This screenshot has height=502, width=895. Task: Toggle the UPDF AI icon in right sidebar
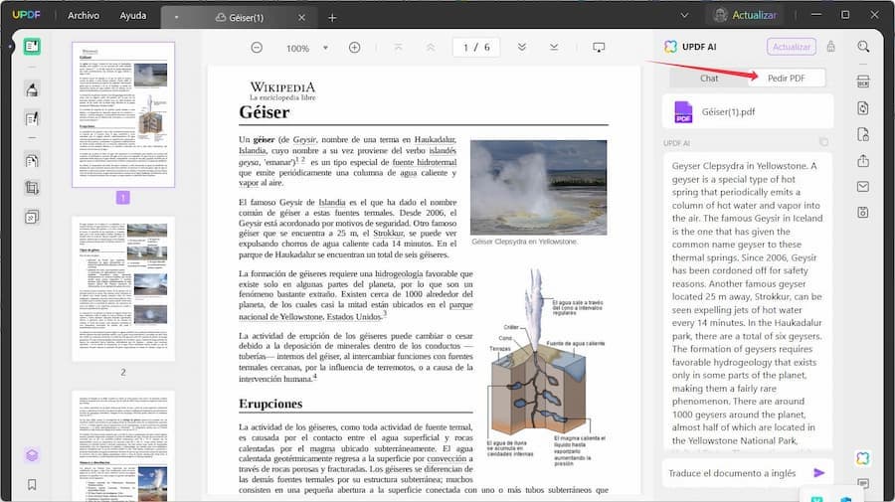863,458
